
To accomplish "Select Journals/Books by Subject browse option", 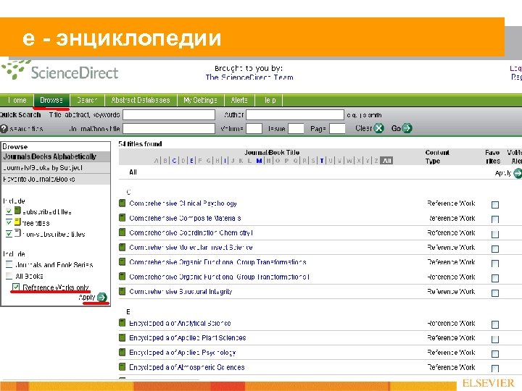I will coord(56,168).
